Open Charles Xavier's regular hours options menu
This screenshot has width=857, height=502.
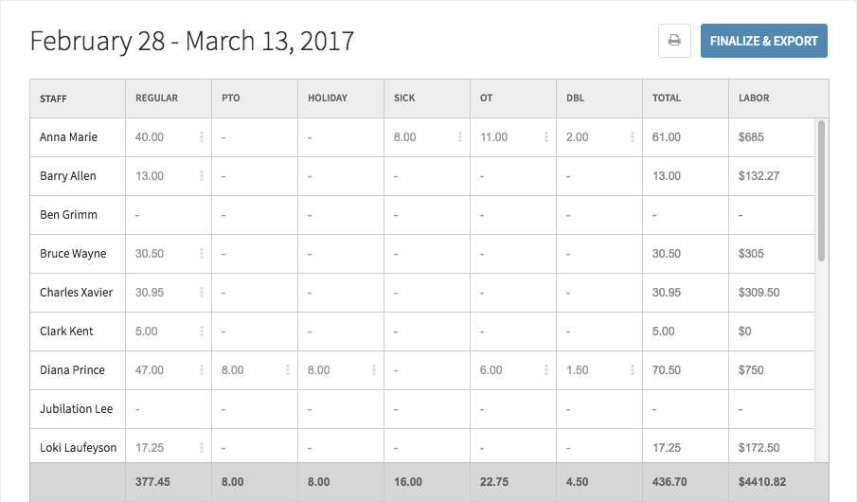point(202,293)
